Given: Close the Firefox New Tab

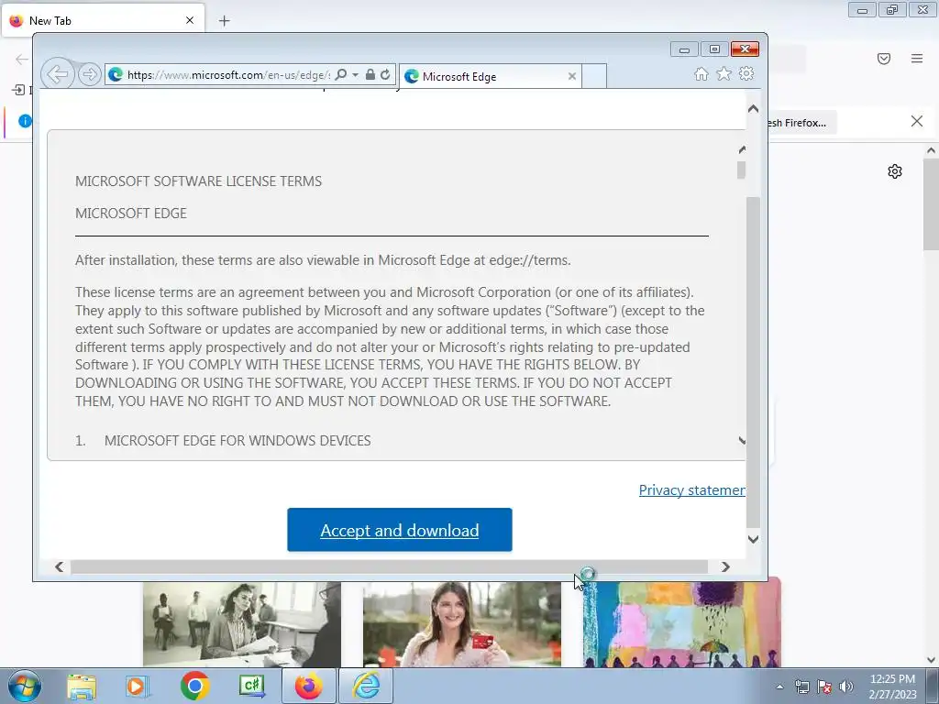Looking at the screenshot, I should coord(190,20).
